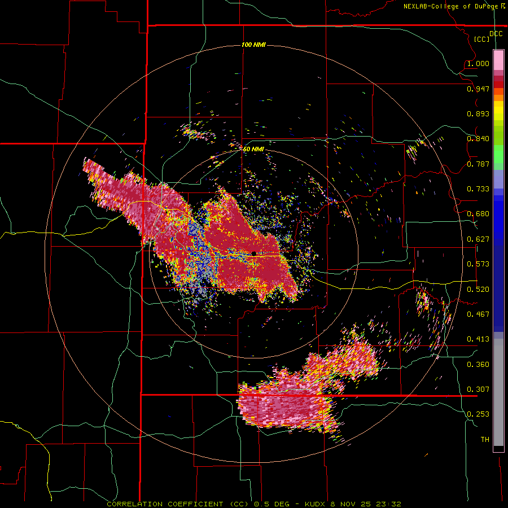Click the 50 NMI range ring label
Image resolution: width=508 pixels, height=508 pixels.
point(253,150)
